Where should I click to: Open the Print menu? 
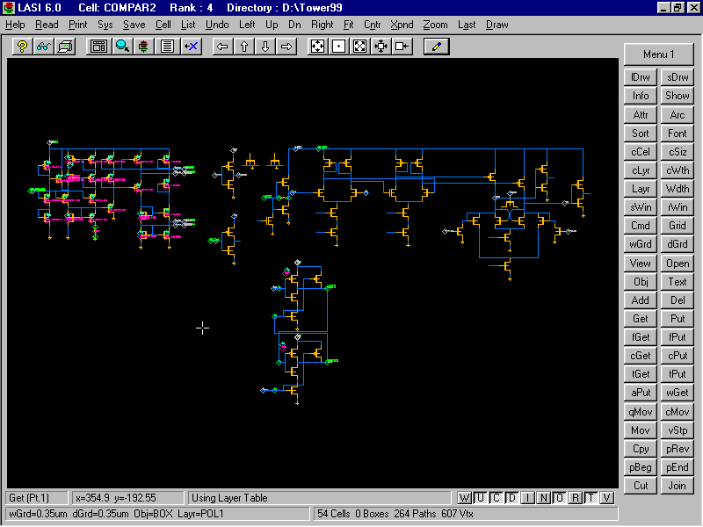77,25
